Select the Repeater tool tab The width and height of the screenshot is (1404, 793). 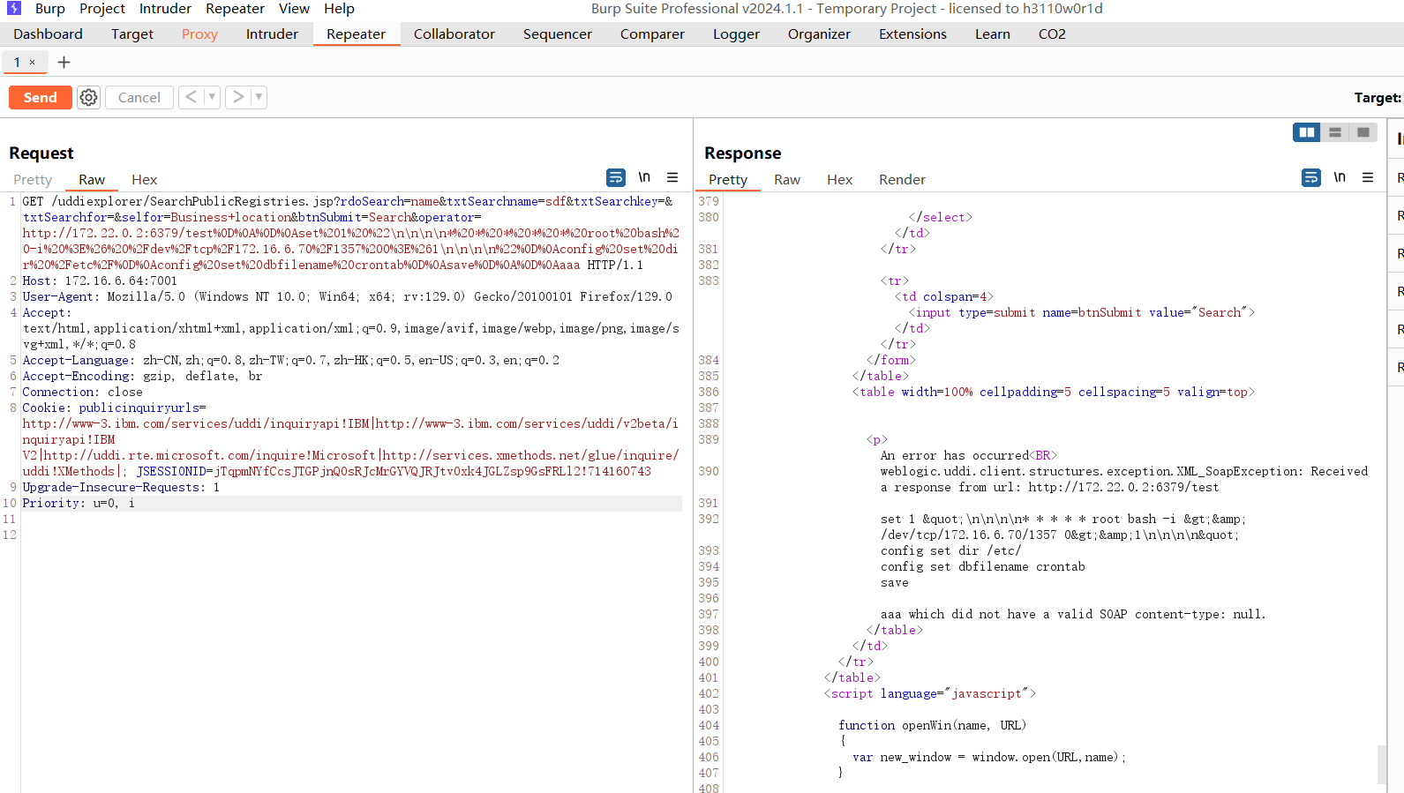[357, 34]
